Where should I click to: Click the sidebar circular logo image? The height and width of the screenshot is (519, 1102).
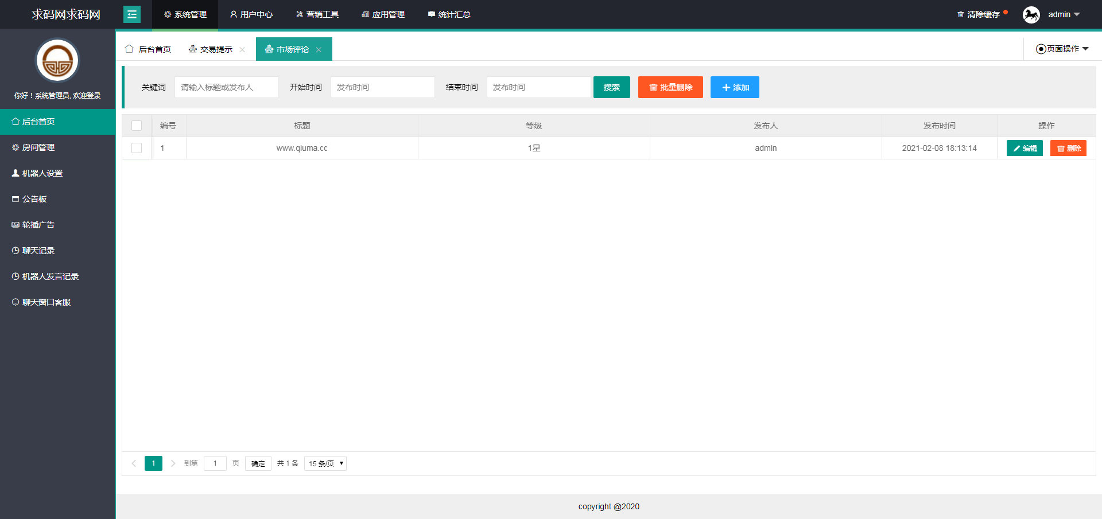pos(57,61)
